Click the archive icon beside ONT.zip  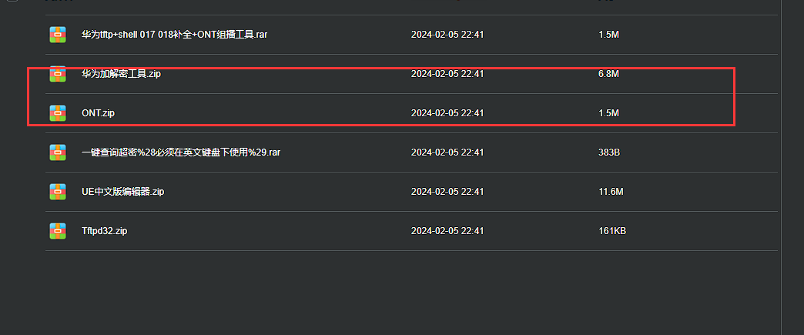tap(58, 113)
